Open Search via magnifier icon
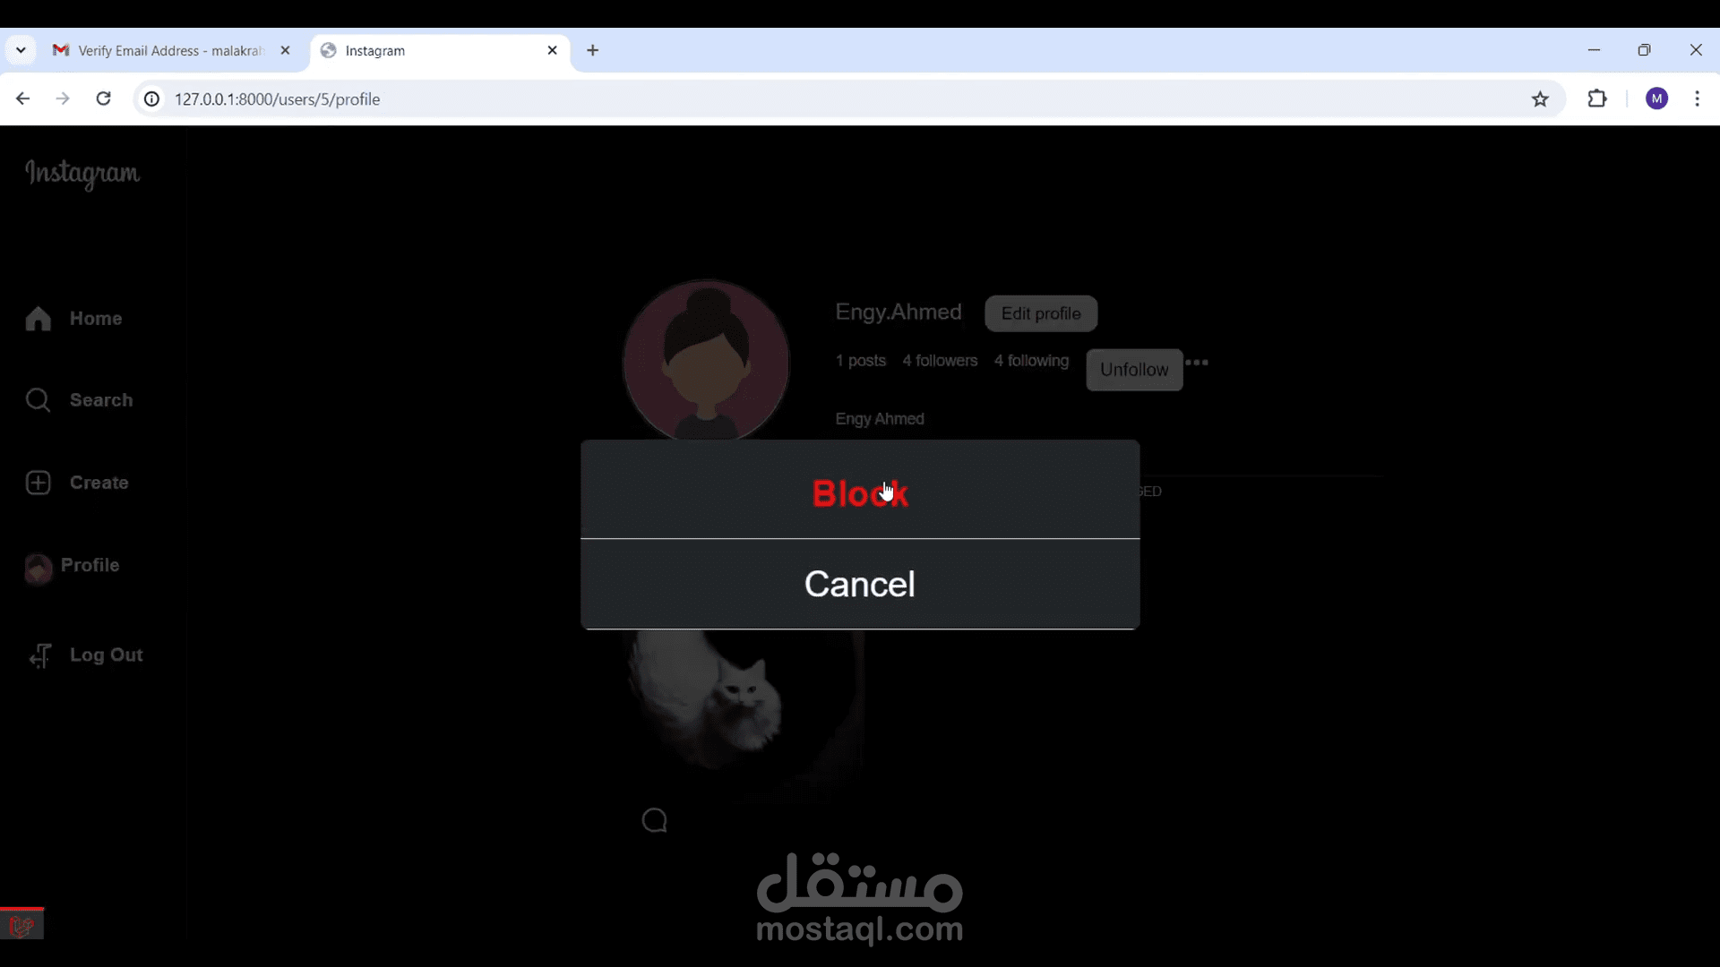This screenshot has width=1720, height=967. point(38,400)
